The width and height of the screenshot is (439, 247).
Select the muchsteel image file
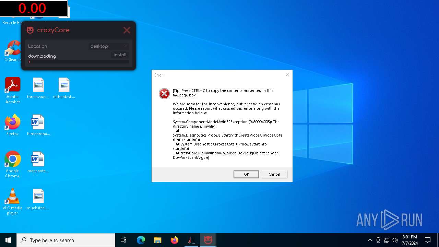tap(38, 199)
